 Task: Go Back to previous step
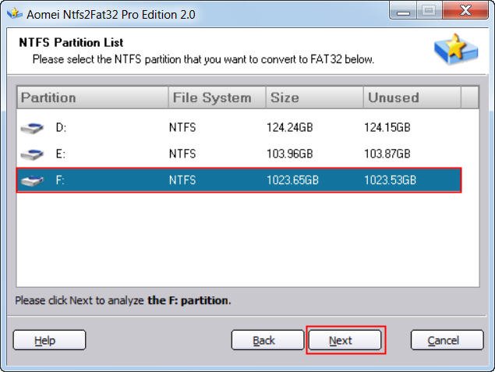(x=264, y=340)
